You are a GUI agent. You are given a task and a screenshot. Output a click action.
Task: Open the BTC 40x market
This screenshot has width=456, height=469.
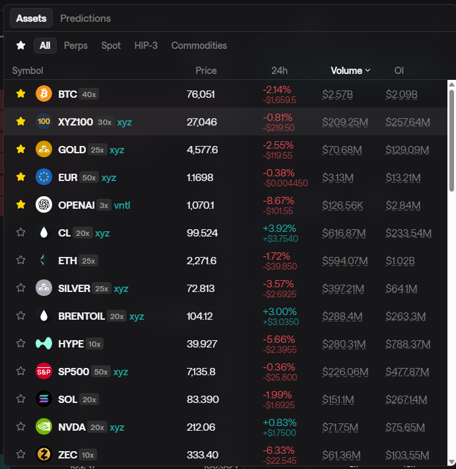226,94
